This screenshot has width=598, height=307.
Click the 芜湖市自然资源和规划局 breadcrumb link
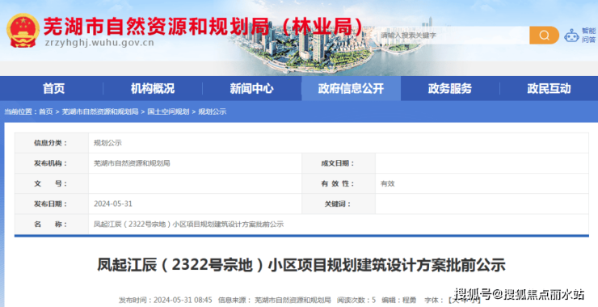click(100, 111)
